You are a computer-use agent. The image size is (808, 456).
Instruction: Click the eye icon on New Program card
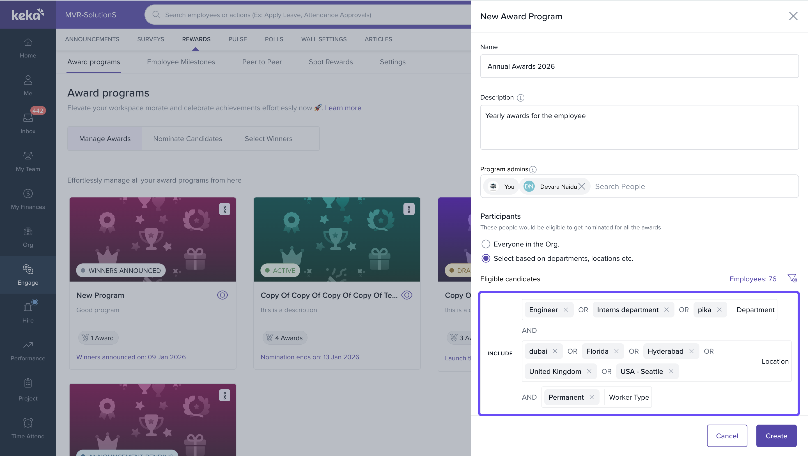[x=222, y=295]
